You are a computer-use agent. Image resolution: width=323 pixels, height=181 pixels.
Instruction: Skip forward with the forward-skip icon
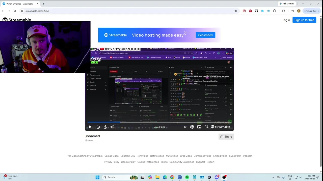(105, 127)
